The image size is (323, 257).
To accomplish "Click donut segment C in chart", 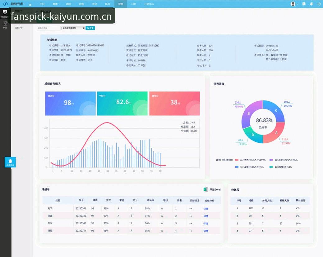I will pyautogui.click(x=276, y=110).
